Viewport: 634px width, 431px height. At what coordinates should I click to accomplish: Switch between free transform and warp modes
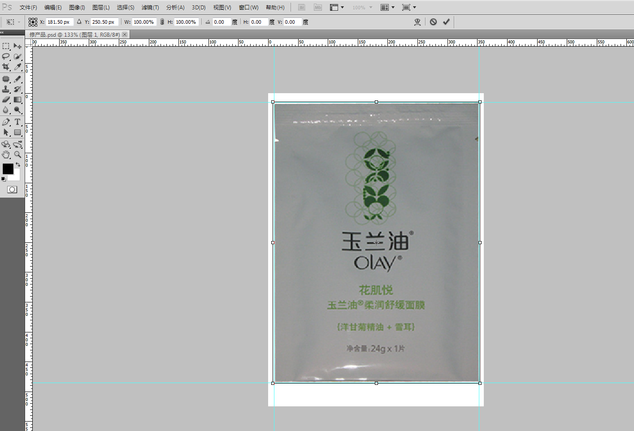pos(417,22)
